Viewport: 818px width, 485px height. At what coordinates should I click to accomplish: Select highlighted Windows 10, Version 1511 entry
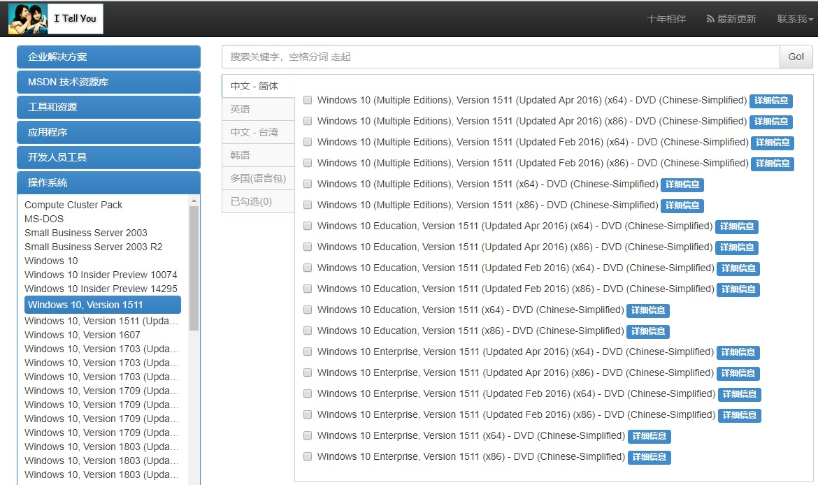tap(103, 305)
